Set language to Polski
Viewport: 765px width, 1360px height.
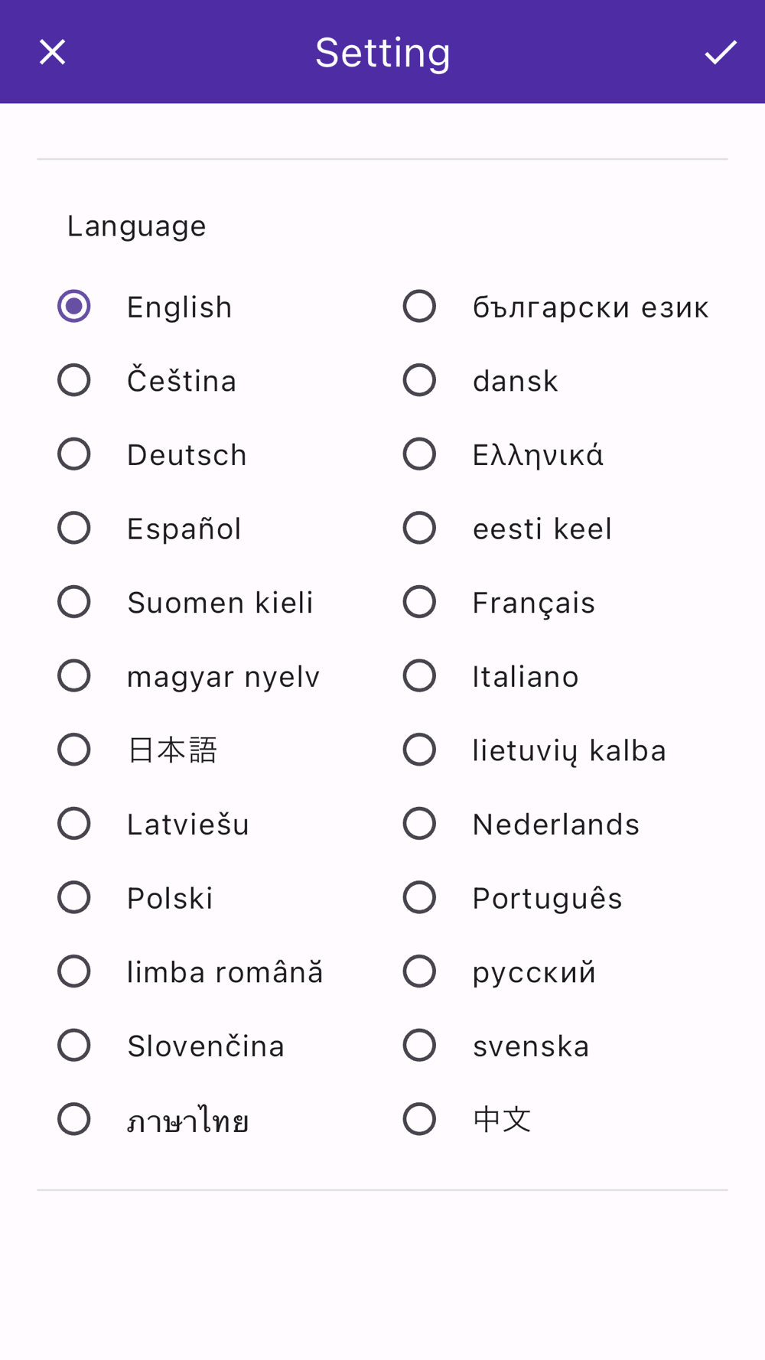[x=74, y=898]
